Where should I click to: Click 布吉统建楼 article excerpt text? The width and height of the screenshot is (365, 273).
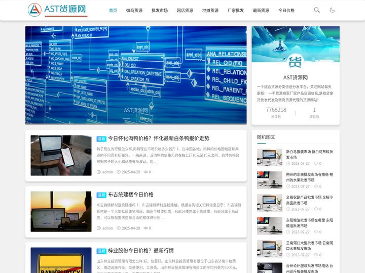[169, 211]
